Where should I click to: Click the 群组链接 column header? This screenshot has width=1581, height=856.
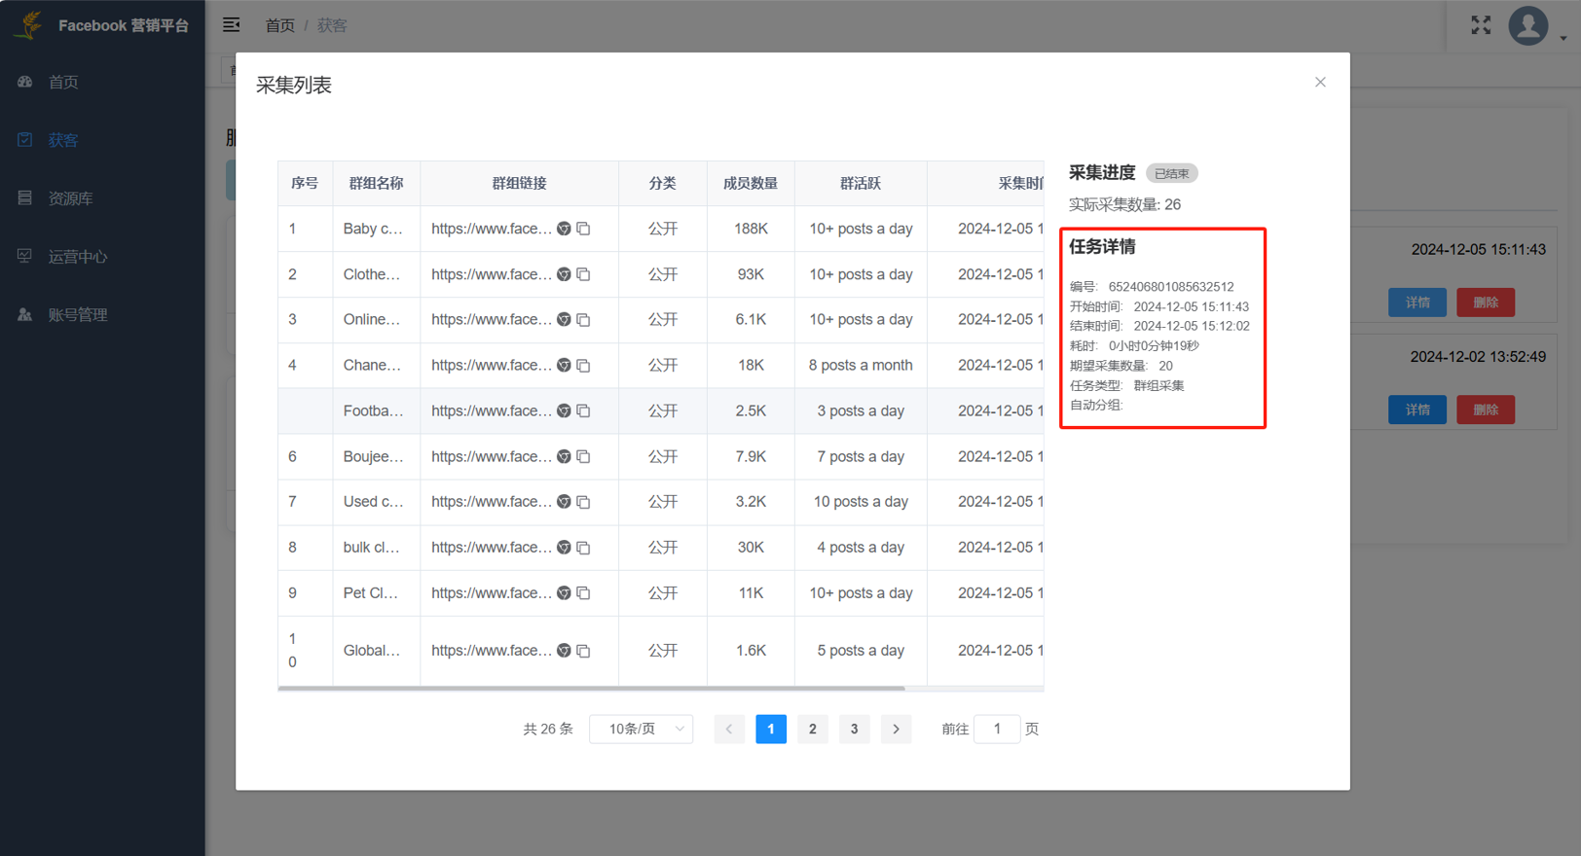tap(519, 183)
